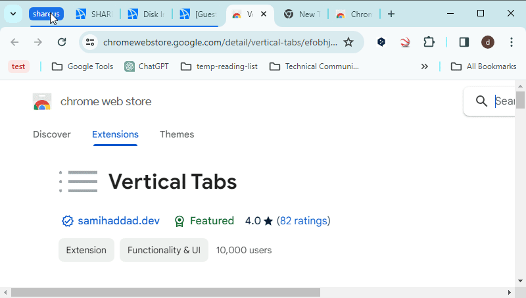Screen dimensions: 526x298
Task: Go forward to next page
Action: click(x=38, y=42)
